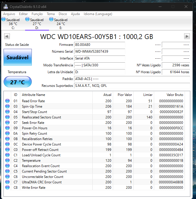Click status orb for Read Error Rate

point(7,101)
